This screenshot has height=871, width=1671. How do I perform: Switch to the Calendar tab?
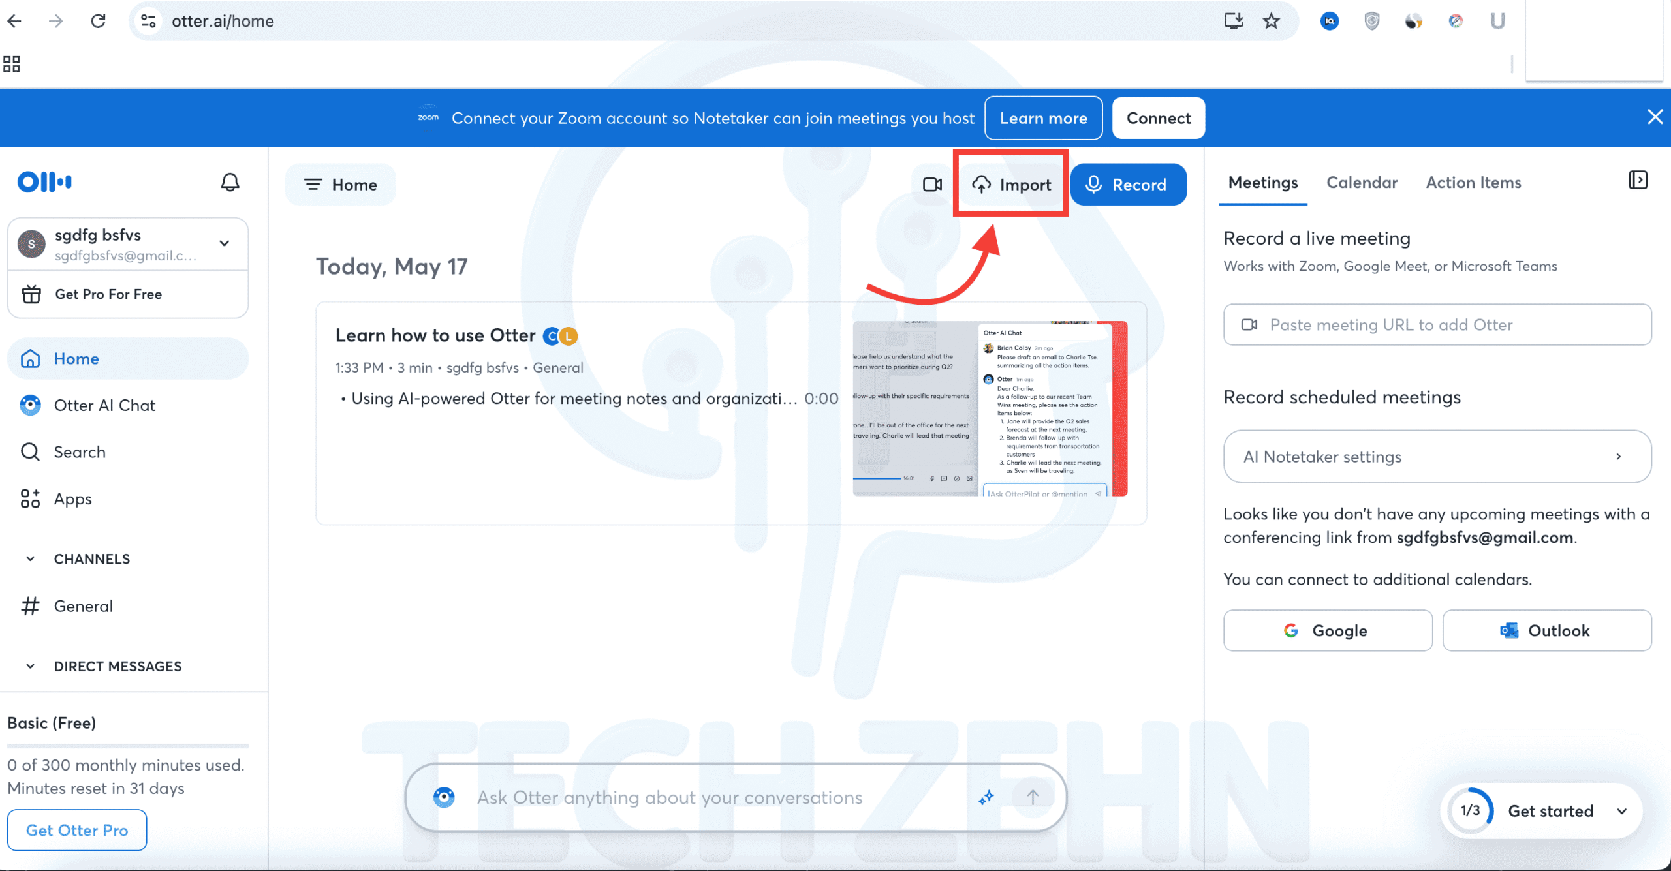(1362, 183)
